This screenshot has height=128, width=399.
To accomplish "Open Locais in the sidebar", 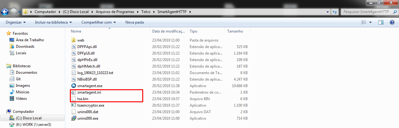I will [18, 53].
